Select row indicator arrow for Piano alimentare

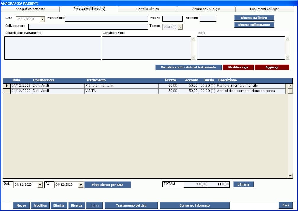(x=7, y=86)
